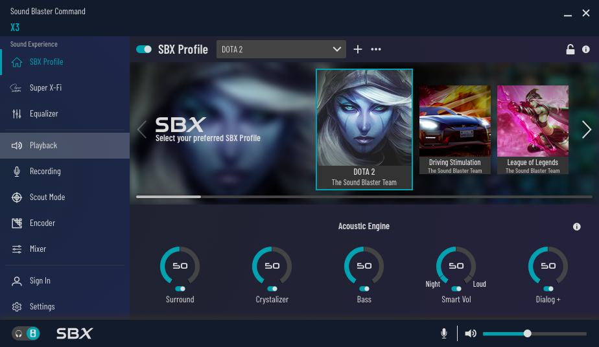Show next profiles with right chevron
Screen dimensions: 599x347
pos(587,129)
